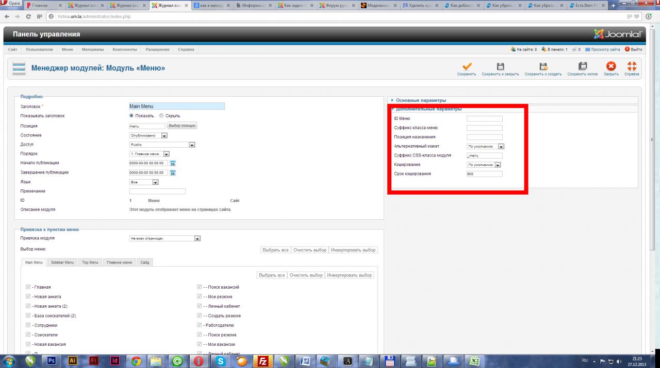Select the Показать radio button
660x368 pixels.
[131, 116]
